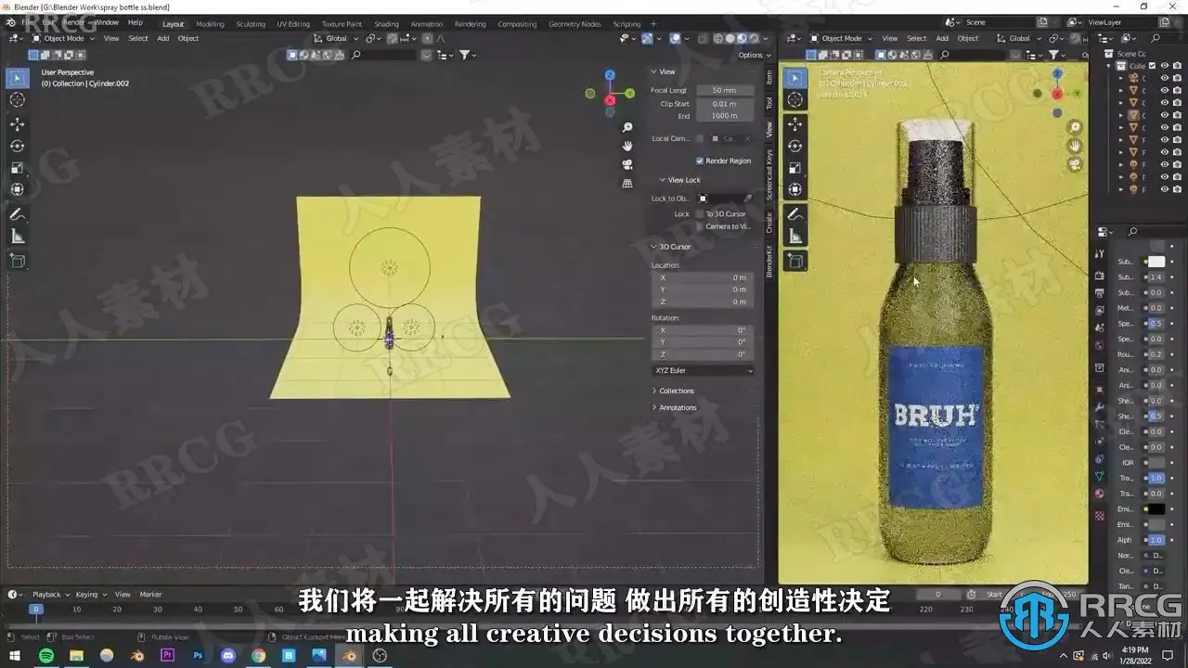Viewport: 1188px width, 668px height.
Task: Toggle the Render Region checkbox
Action: coord(700,161)
